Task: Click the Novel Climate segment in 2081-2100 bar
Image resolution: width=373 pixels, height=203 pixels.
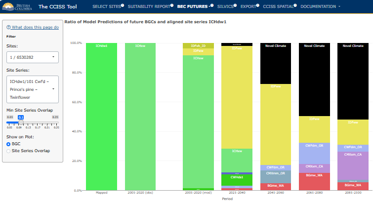Action: pos(353,81)
